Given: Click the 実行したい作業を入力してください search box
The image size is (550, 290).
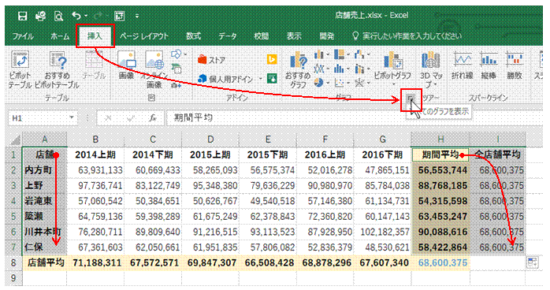Looking at the screenshot, I should point(407,36).
